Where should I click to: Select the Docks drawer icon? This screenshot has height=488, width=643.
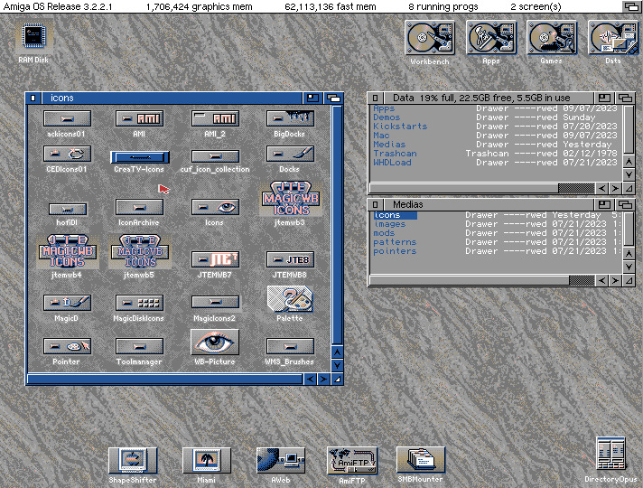(290, 155)
